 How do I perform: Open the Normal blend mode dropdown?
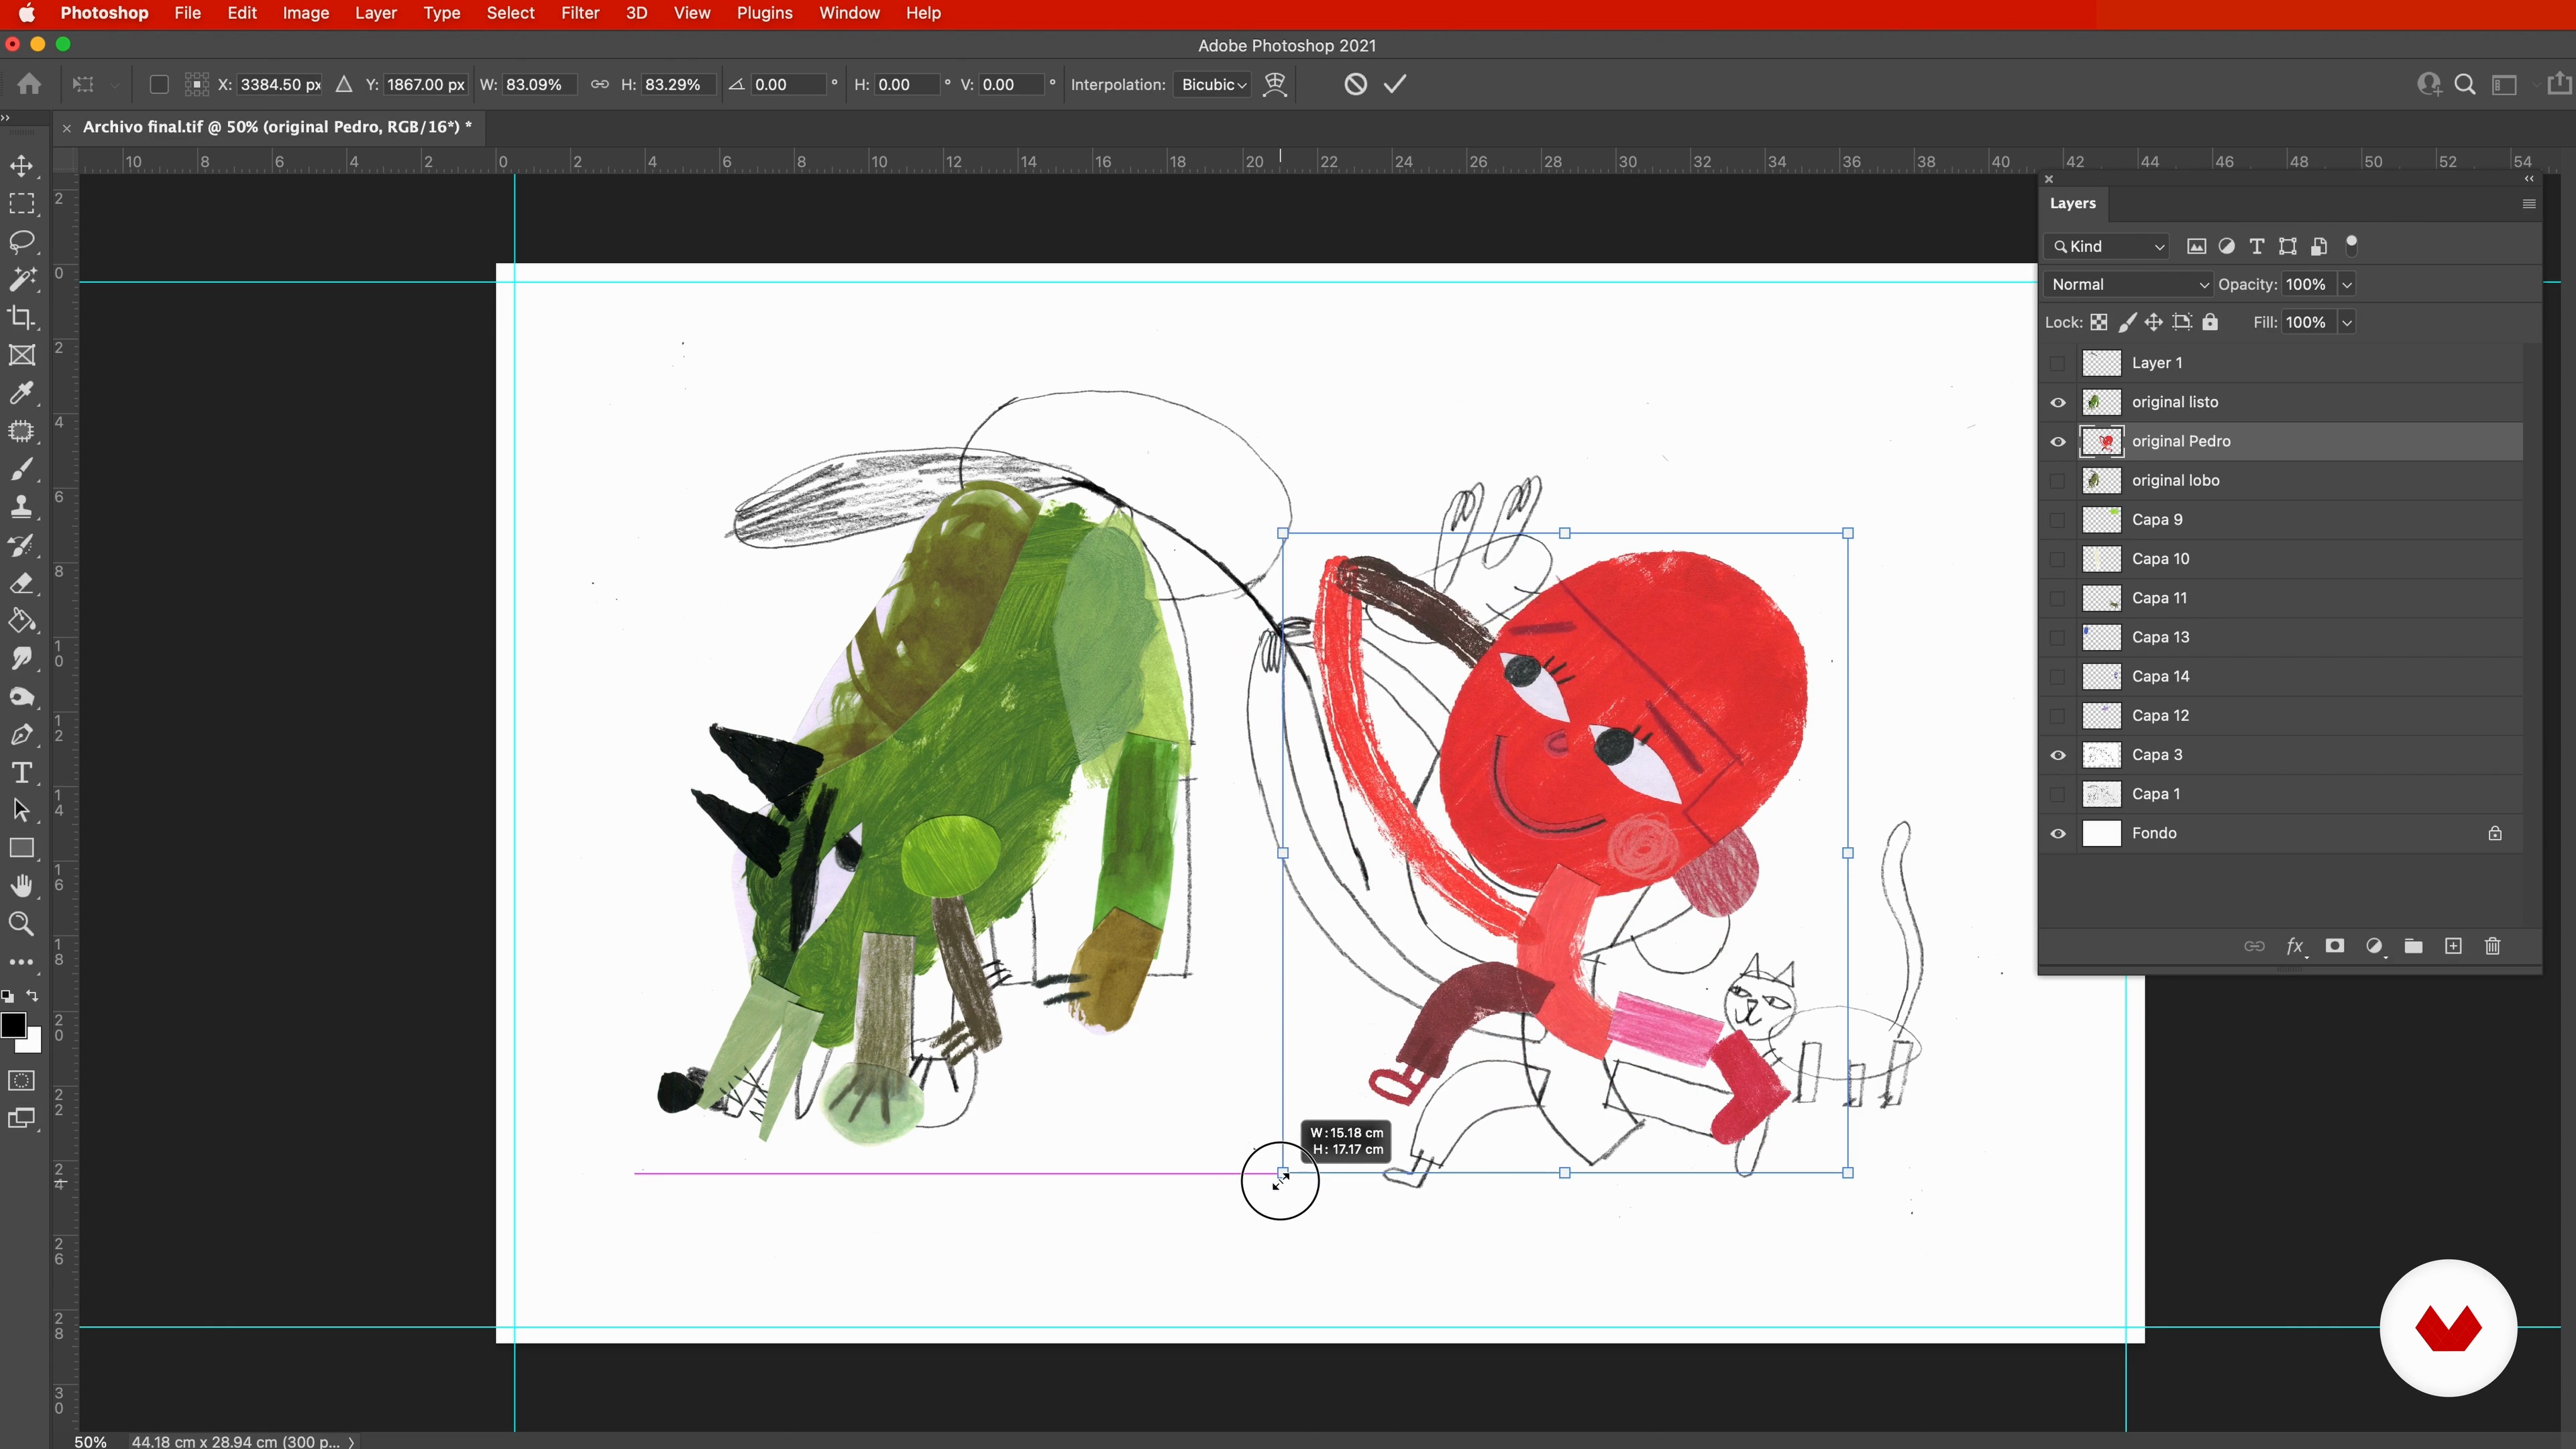click(x=2129, y=284)
